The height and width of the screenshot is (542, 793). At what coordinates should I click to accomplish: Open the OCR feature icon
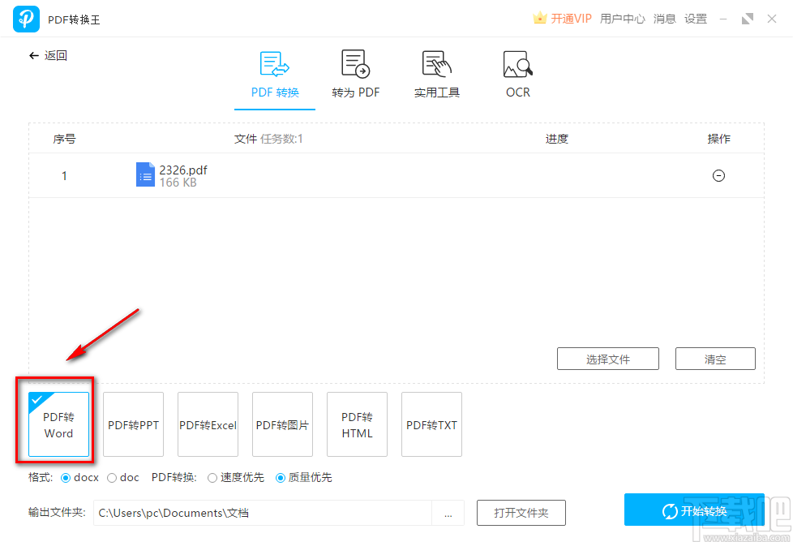(x=517, y=73)
